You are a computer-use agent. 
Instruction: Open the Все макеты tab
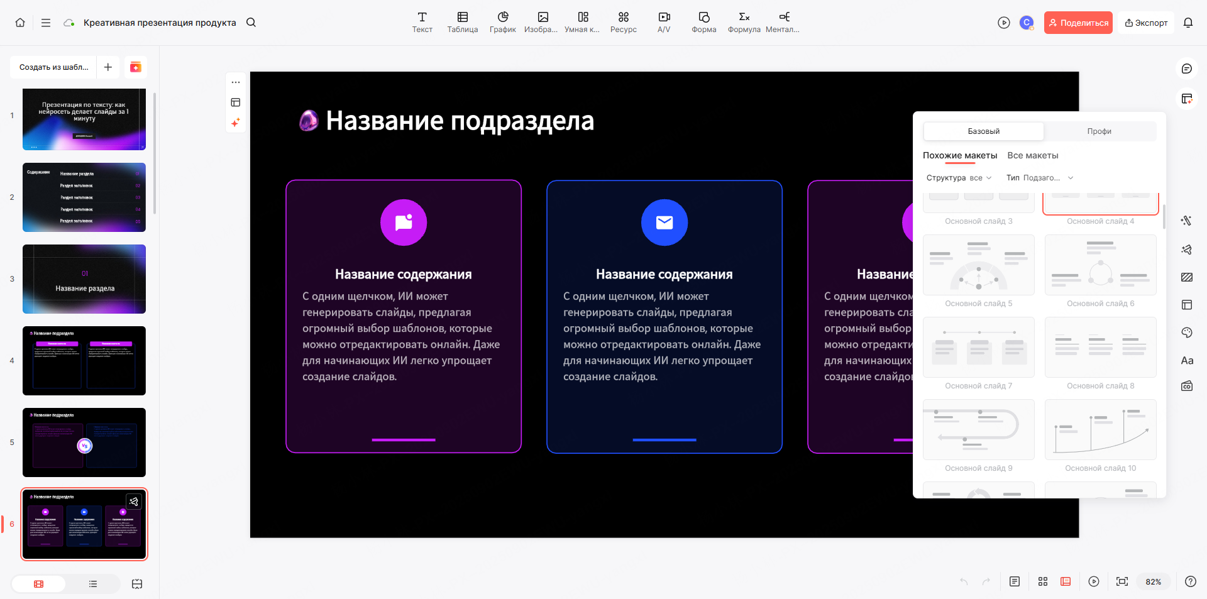point(1033,155)
